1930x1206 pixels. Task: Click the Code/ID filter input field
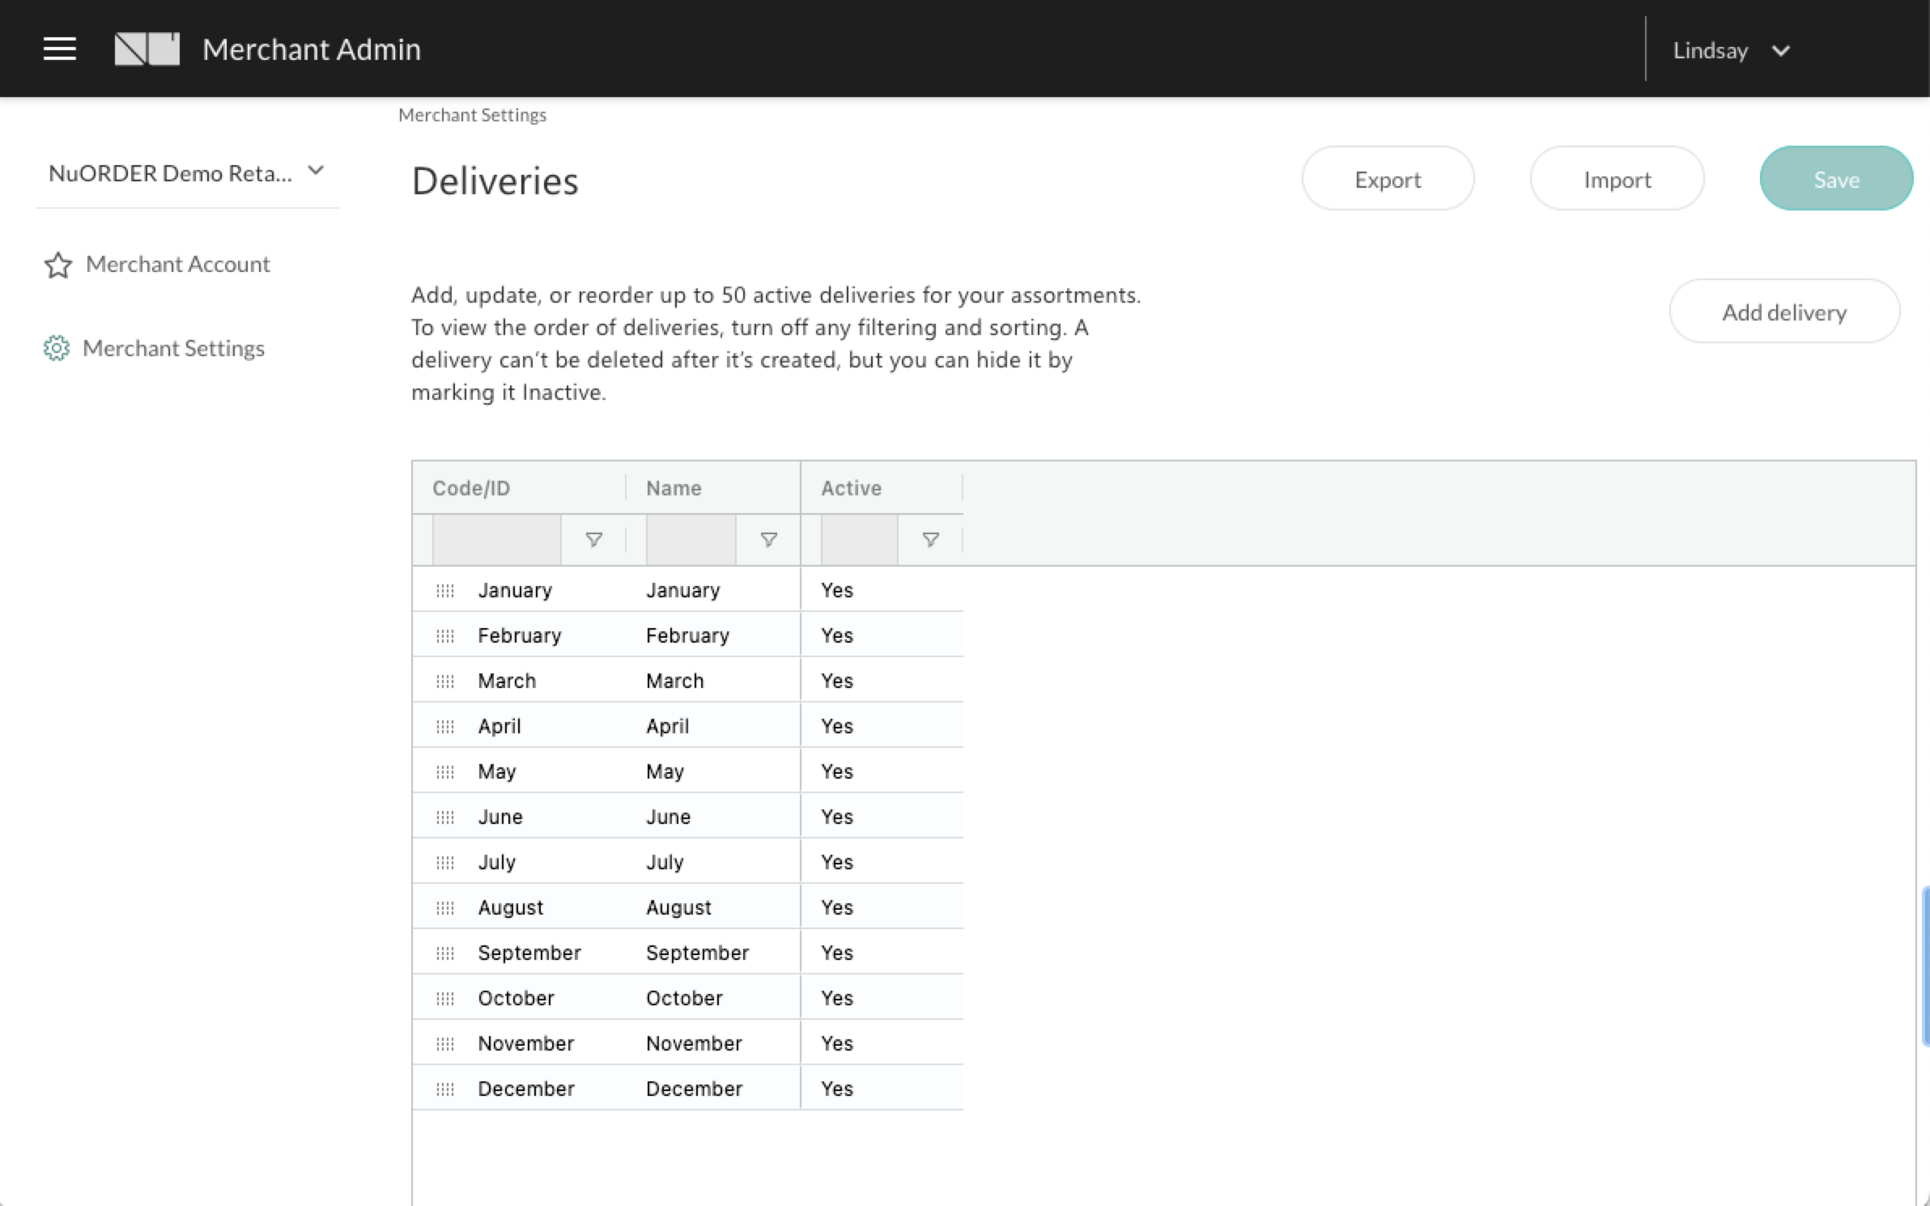[x=497, y=539]
